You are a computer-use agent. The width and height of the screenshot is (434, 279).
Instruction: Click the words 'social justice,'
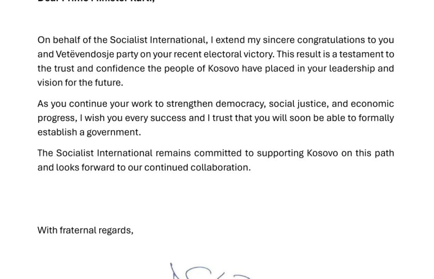coord(299,104)
